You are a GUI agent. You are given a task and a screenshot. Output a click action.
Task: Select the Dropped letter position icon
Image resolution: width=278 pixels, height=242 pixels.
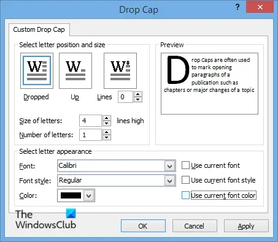point(37,70)
